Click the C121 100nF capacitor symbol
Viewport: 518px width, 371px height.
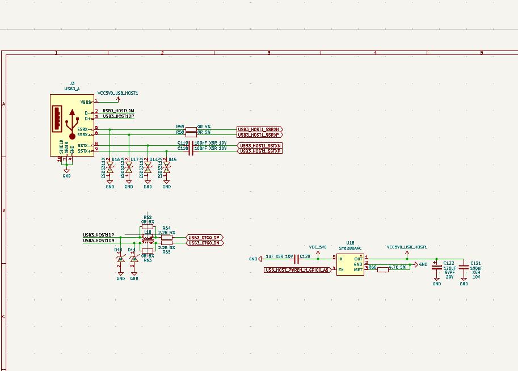click(x=464, y=265)
